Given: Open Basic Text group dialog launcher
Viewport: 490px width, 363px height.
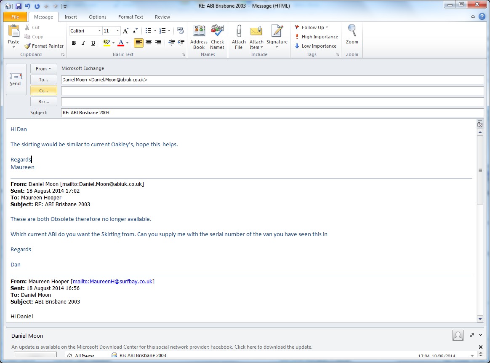Looking at the screenshot, I should tap(184, 55).
